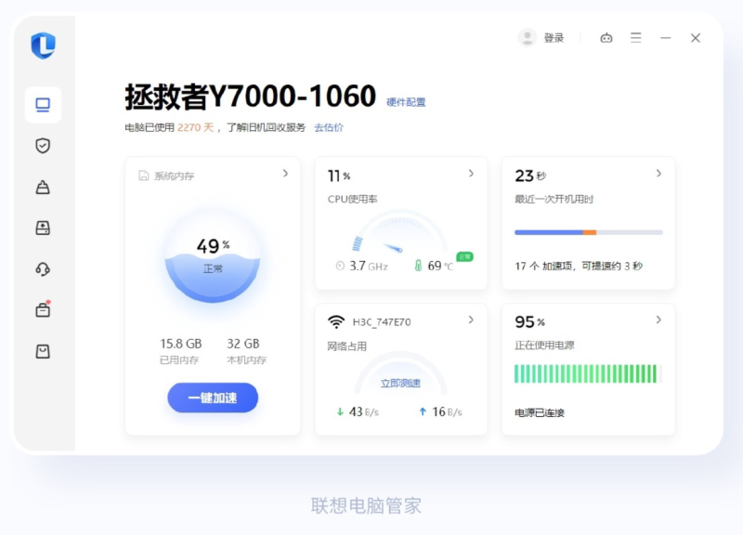Open the toolbox icon with red dot
743x535 pixels.
[x=43, y=310]
